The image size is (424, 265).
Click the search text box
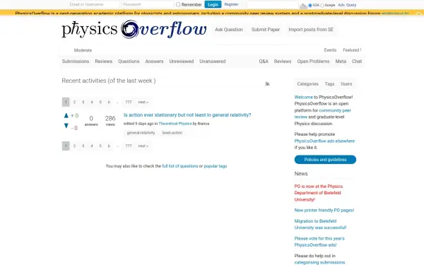point(272,5)
